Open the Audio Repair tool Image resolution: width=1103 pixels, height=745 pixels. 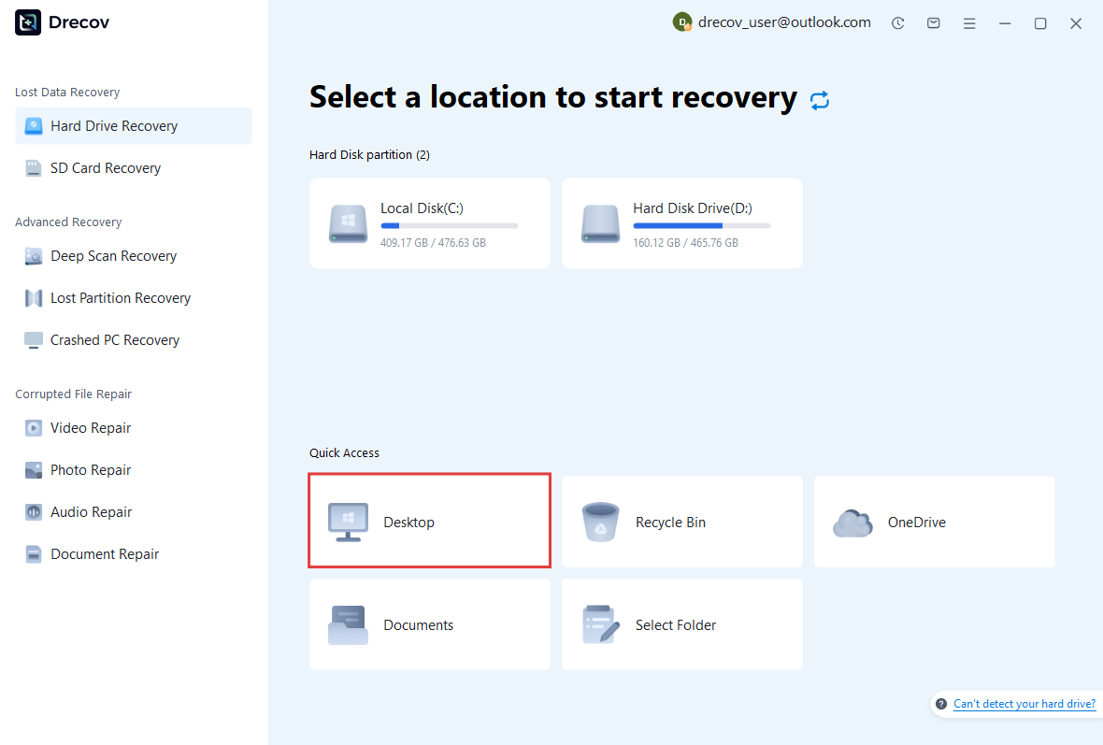[88, 511]
